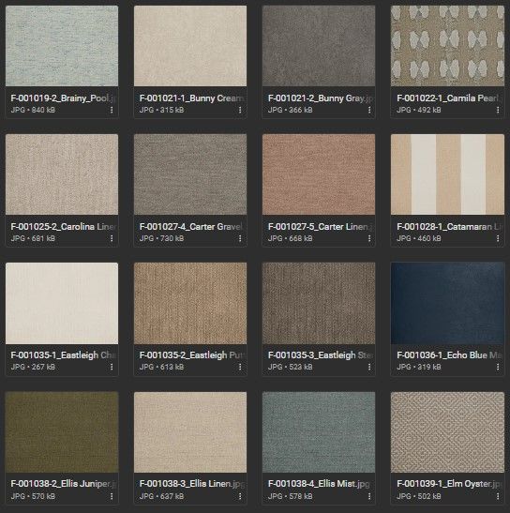510x513 pixels.
Task: Open more options for Bunny Cream file
Action: pyautogui.click(x=240, y=110)
